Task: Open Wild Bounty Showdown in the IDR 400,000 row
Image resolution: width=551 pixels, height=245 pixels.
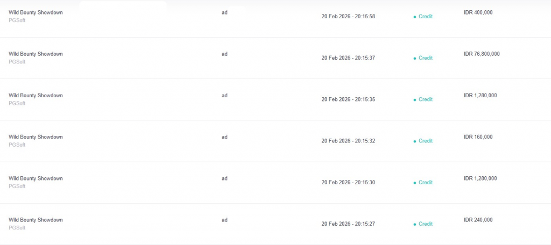Action: pos(36,12)
